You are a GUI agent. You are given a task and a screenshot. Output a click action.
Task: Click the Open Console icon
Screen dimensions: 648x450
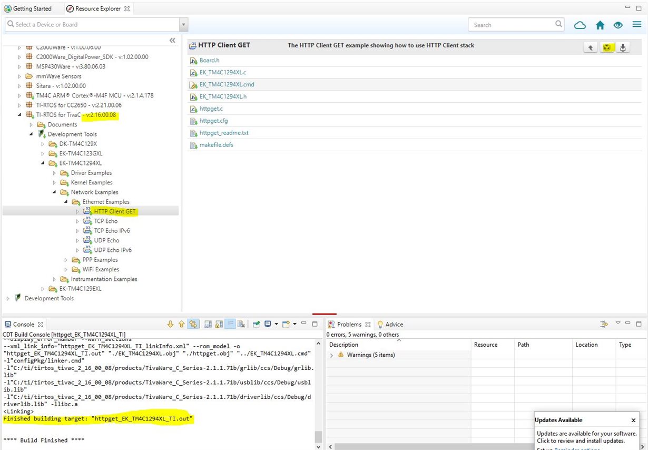(286, 324)
